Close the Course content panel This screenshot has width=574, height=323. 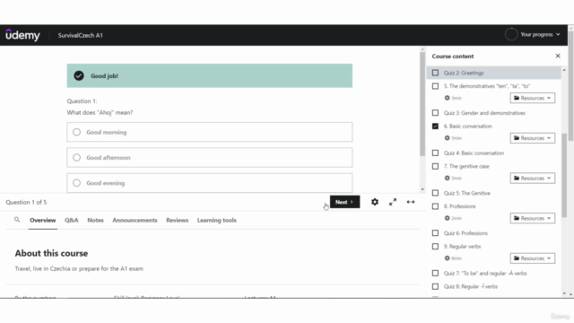[558, 56]
